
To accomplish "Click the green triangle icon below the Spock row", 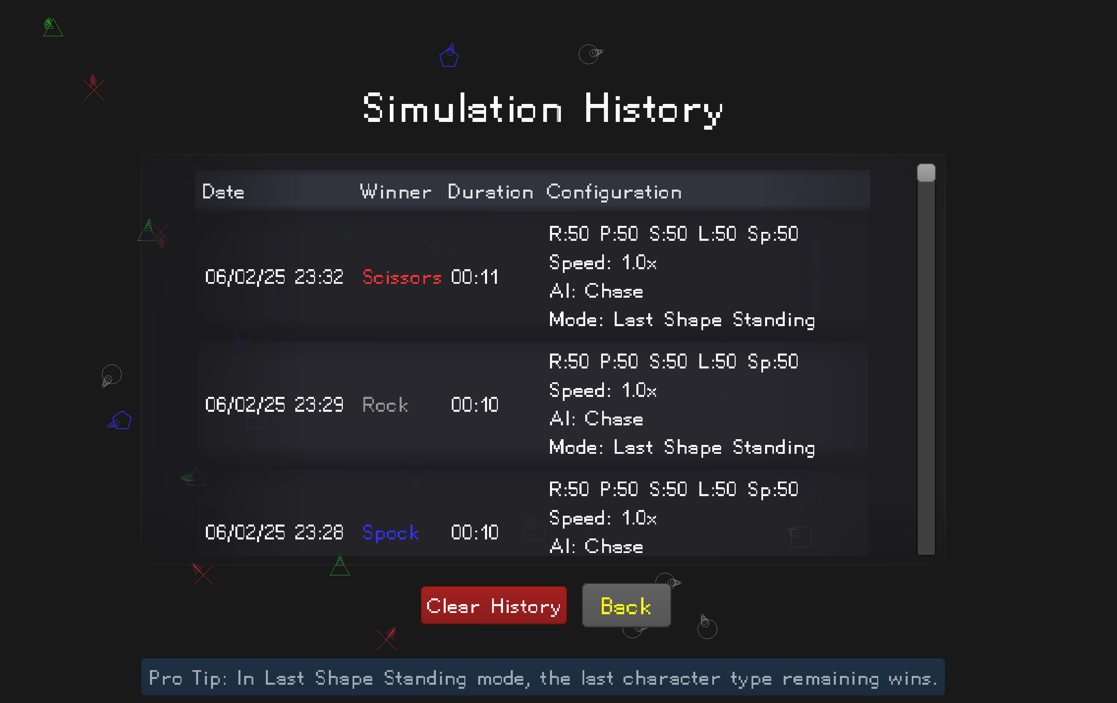I will coord(340,566).
